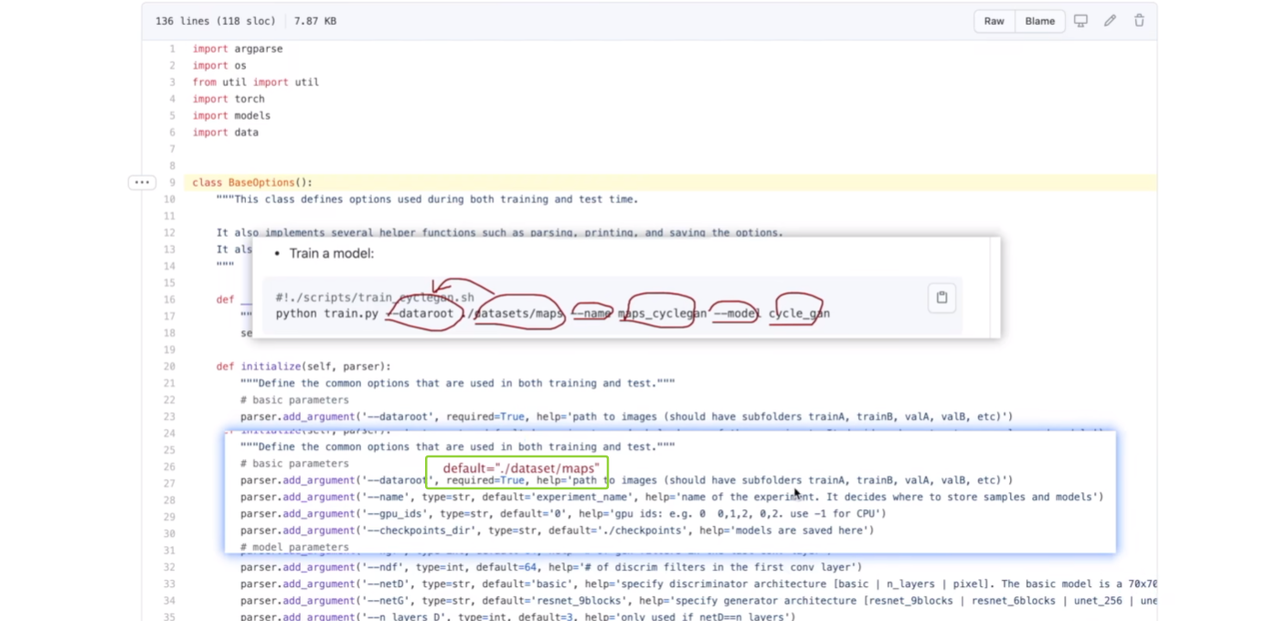
Task: Click the 'from util import util' line
Action: (x=256, y=82)
